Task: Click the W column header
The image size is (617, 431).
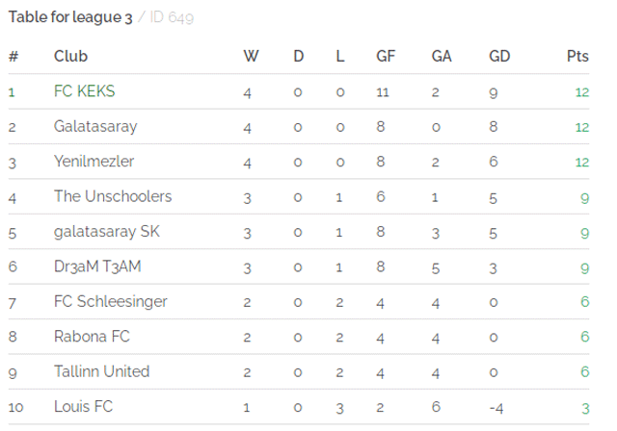Action: click(251, 56)
